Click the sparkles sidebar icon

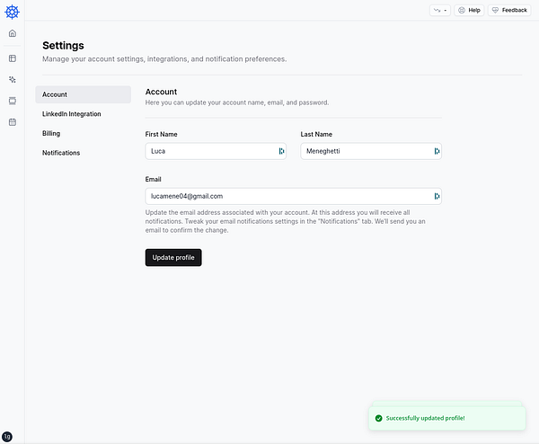[13, 79]
